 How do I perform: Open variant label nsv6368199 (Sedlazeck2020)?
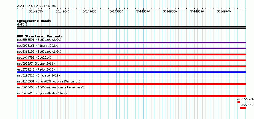(39, 52)
